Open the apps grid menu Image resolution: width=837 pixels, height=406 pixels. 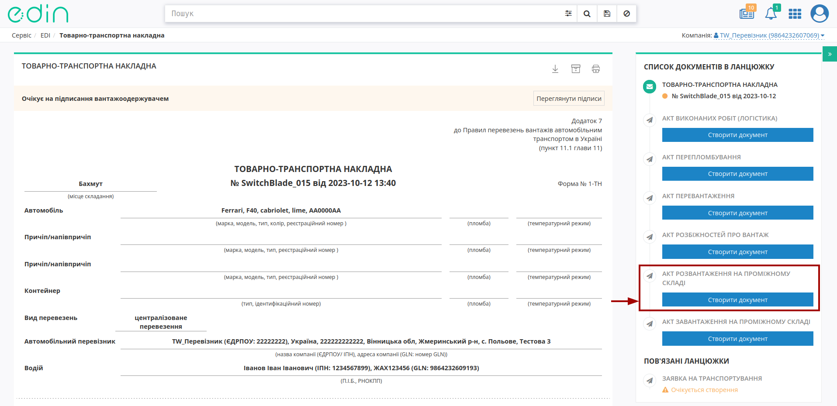(x=795, y=14)
